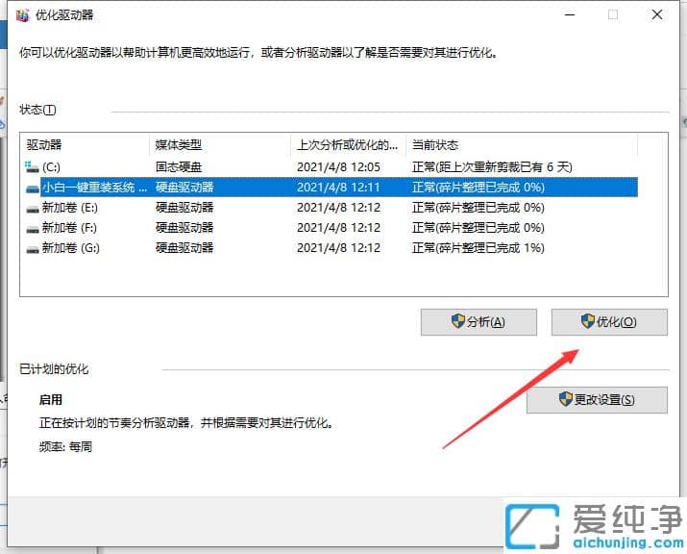This screenshot has height=554, width=687.
Task: Click the 状态(T) section label
Action: coord(37,110)
